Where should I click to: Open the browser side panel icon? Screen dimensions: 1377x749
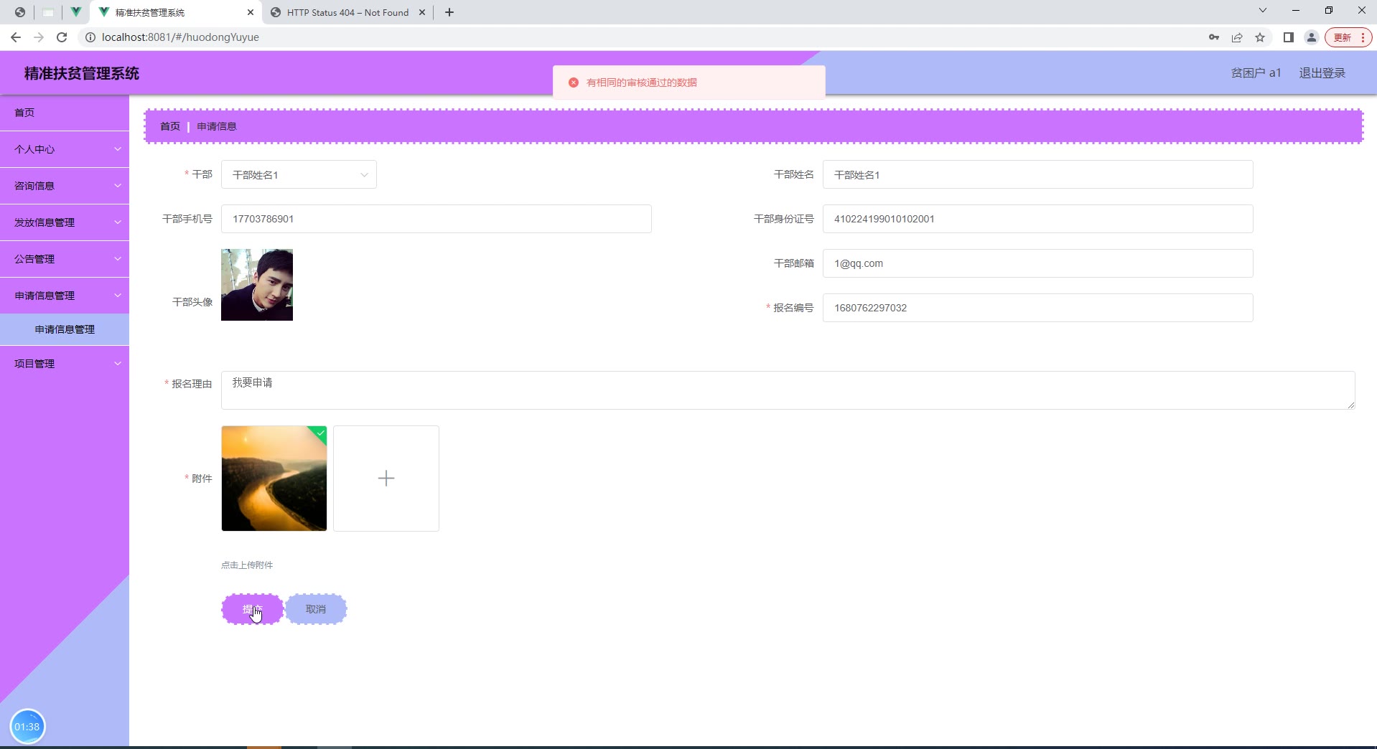[1289, 37]
